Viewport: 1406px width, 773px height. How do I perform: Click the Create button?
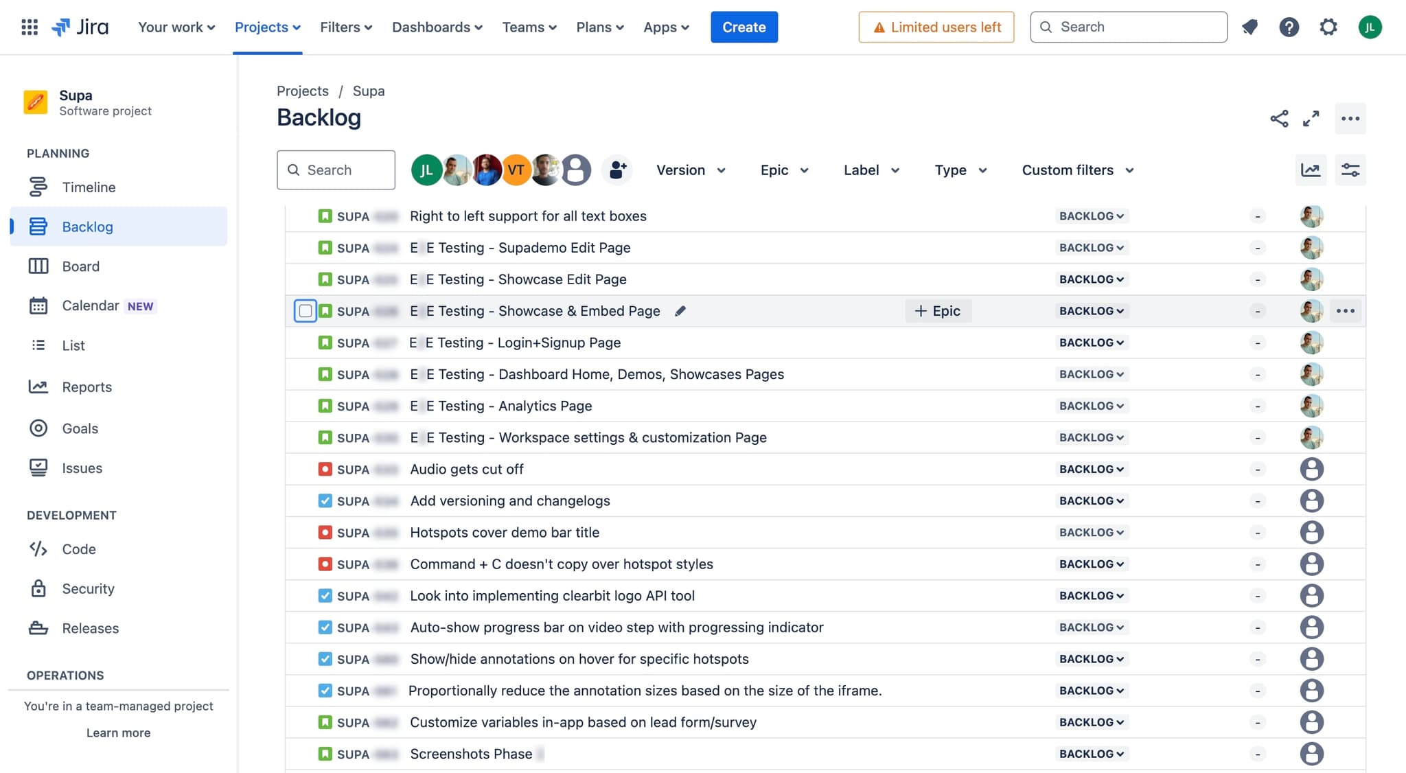(744, 27)
